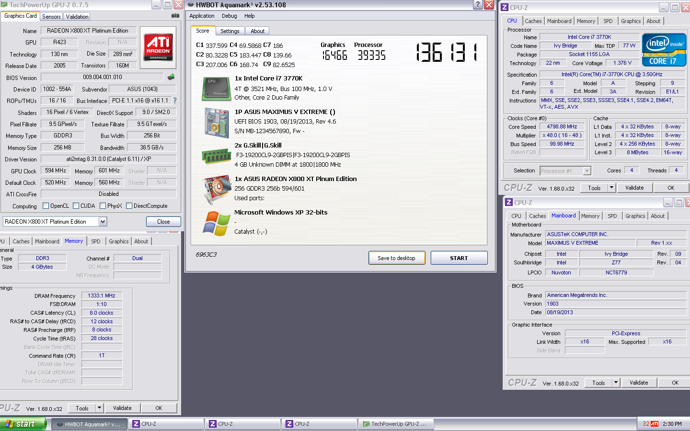This screenshot has width=690, height=431.
Task: Enable the DirectCompute checkbox
Action: tap(129, 206)
